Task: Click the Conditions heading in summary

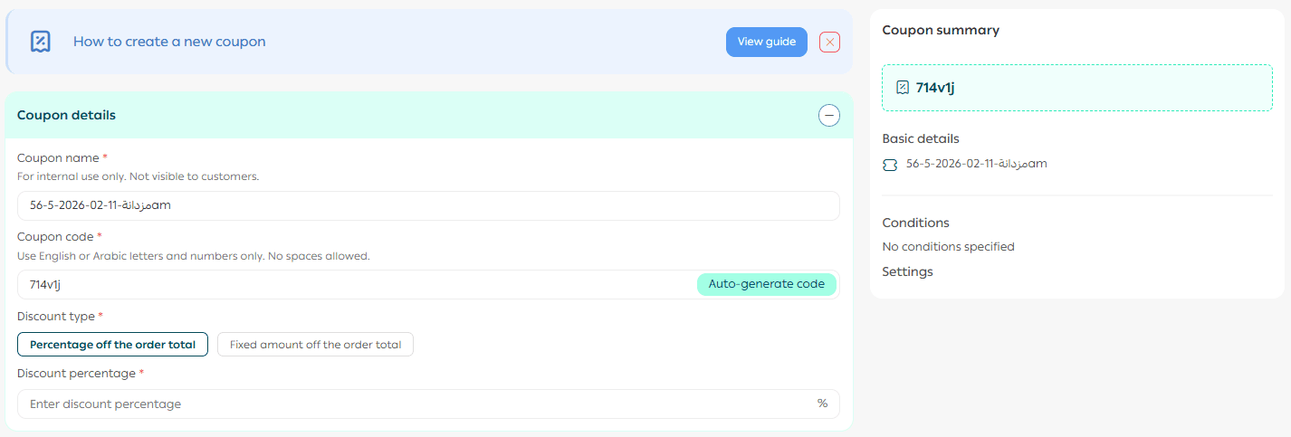Action: coord(915,223)
